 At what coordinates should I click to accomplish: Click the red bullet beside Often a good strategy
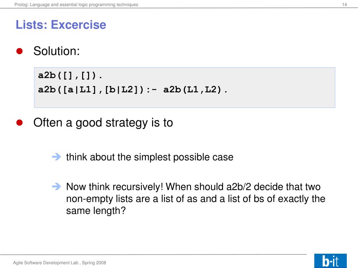tap(20, 122)
